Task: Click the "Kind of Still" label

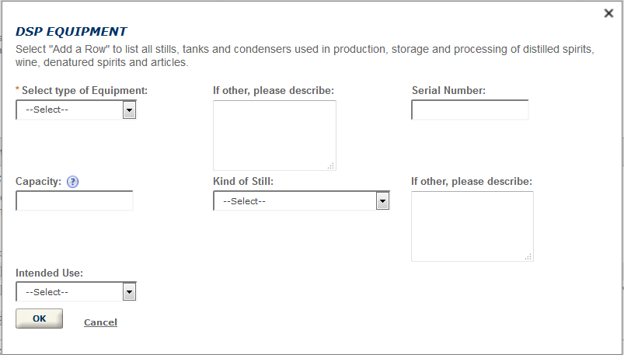Action: [x=243, y=182]
